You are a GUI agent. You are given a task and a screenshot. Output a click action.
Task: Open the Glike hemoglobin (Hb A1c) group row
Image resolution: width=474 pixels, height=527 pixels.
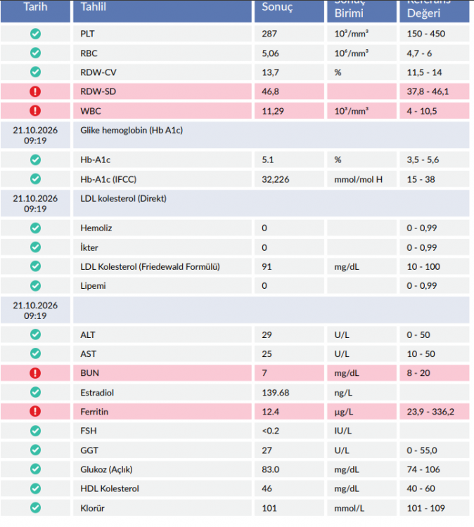(x=235, y=135)
